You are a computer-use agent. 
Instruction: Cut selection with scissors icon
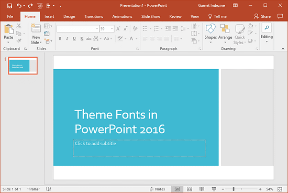(x=18, y=26)
